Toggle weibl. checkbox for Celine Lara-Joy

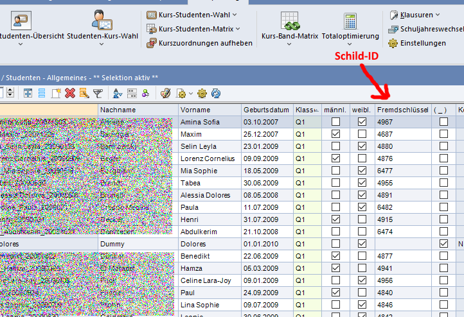pyautogui.click(x=362, y=280)
